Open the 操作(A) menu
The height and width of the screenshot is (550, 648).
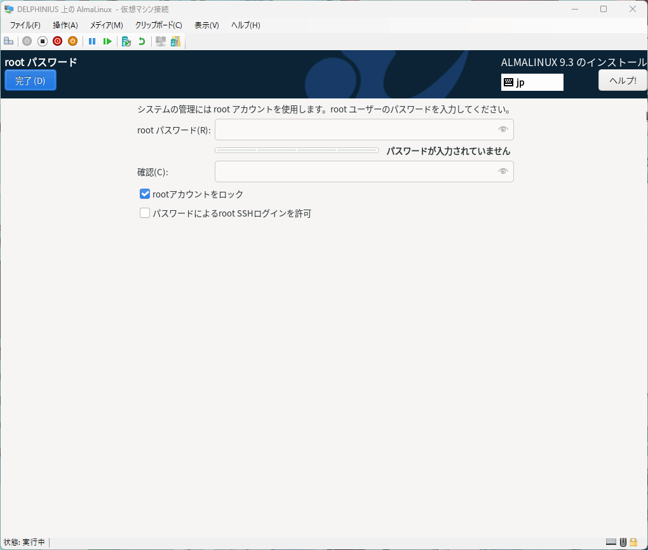[x=65, y=25]
